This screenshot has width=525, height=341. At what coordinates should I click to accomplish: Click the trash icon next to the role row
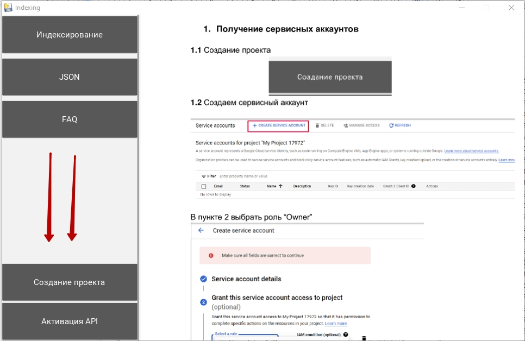(364, 337)
